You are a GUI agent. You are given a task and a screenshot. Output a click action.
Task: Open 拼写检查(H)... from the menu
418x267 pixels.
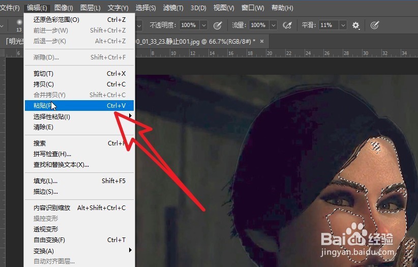(79, 154)
